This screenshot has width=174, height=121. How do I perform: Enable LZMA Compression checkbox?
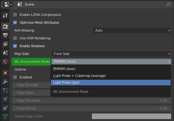pos(15,15)
